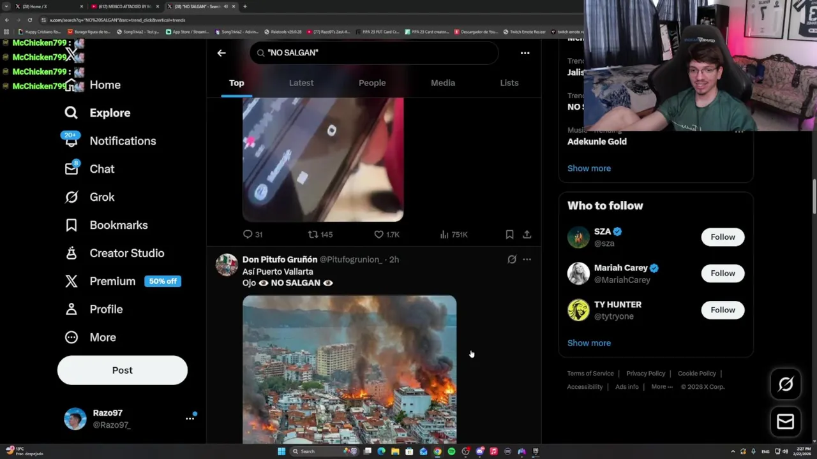The height and width of the screenshot is (459, 817).
Task: Open the Happy Cristiano bookmark
Action: (x=40, y=32)
